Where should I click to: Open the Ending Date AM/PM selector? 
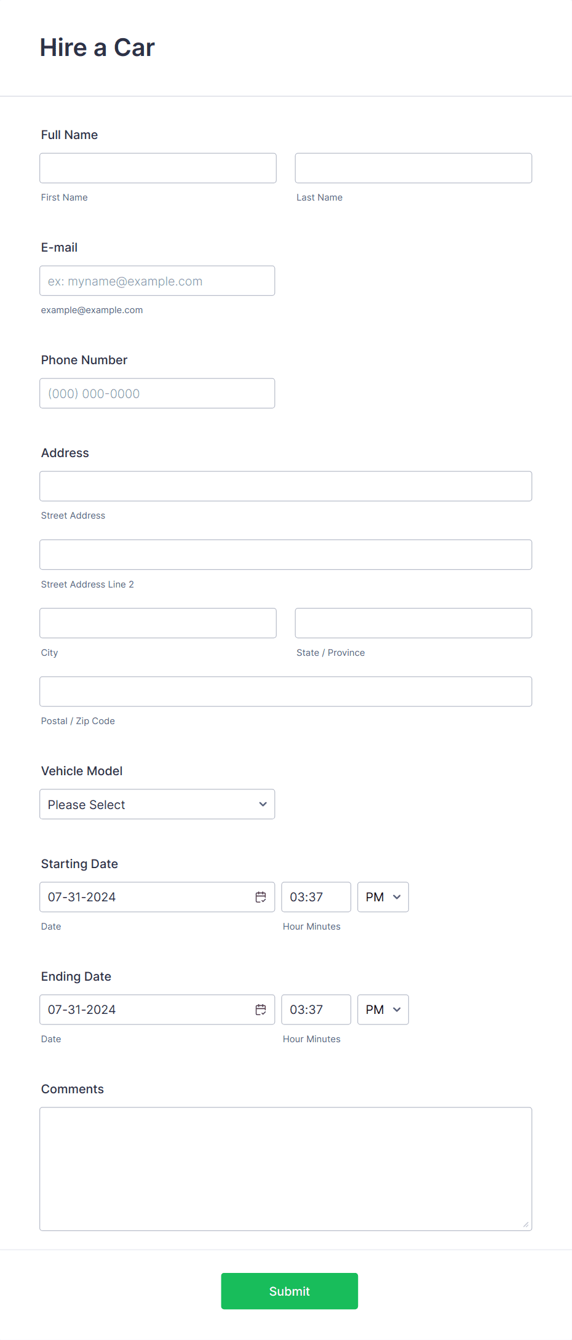click(382, 1010)
